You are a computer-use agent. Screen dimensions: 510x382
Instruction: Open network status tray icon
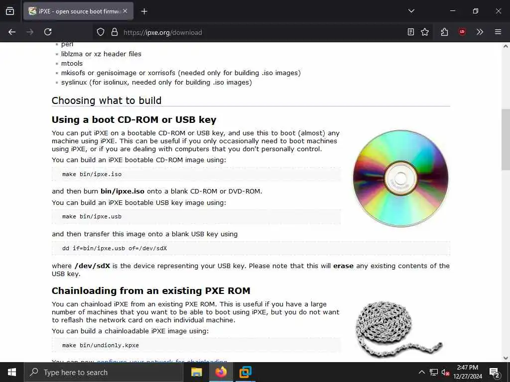click(434, 372)
